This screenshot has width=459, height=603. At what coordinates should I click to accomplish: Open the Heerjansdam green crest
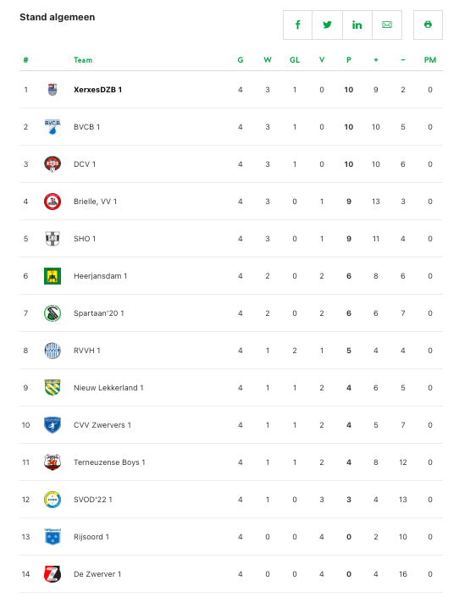53,276
